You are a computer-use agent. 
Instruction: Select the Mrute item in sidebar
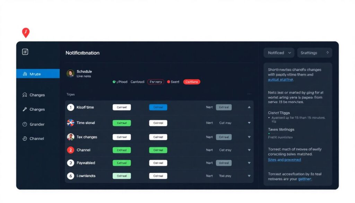[x=38, y=74]
